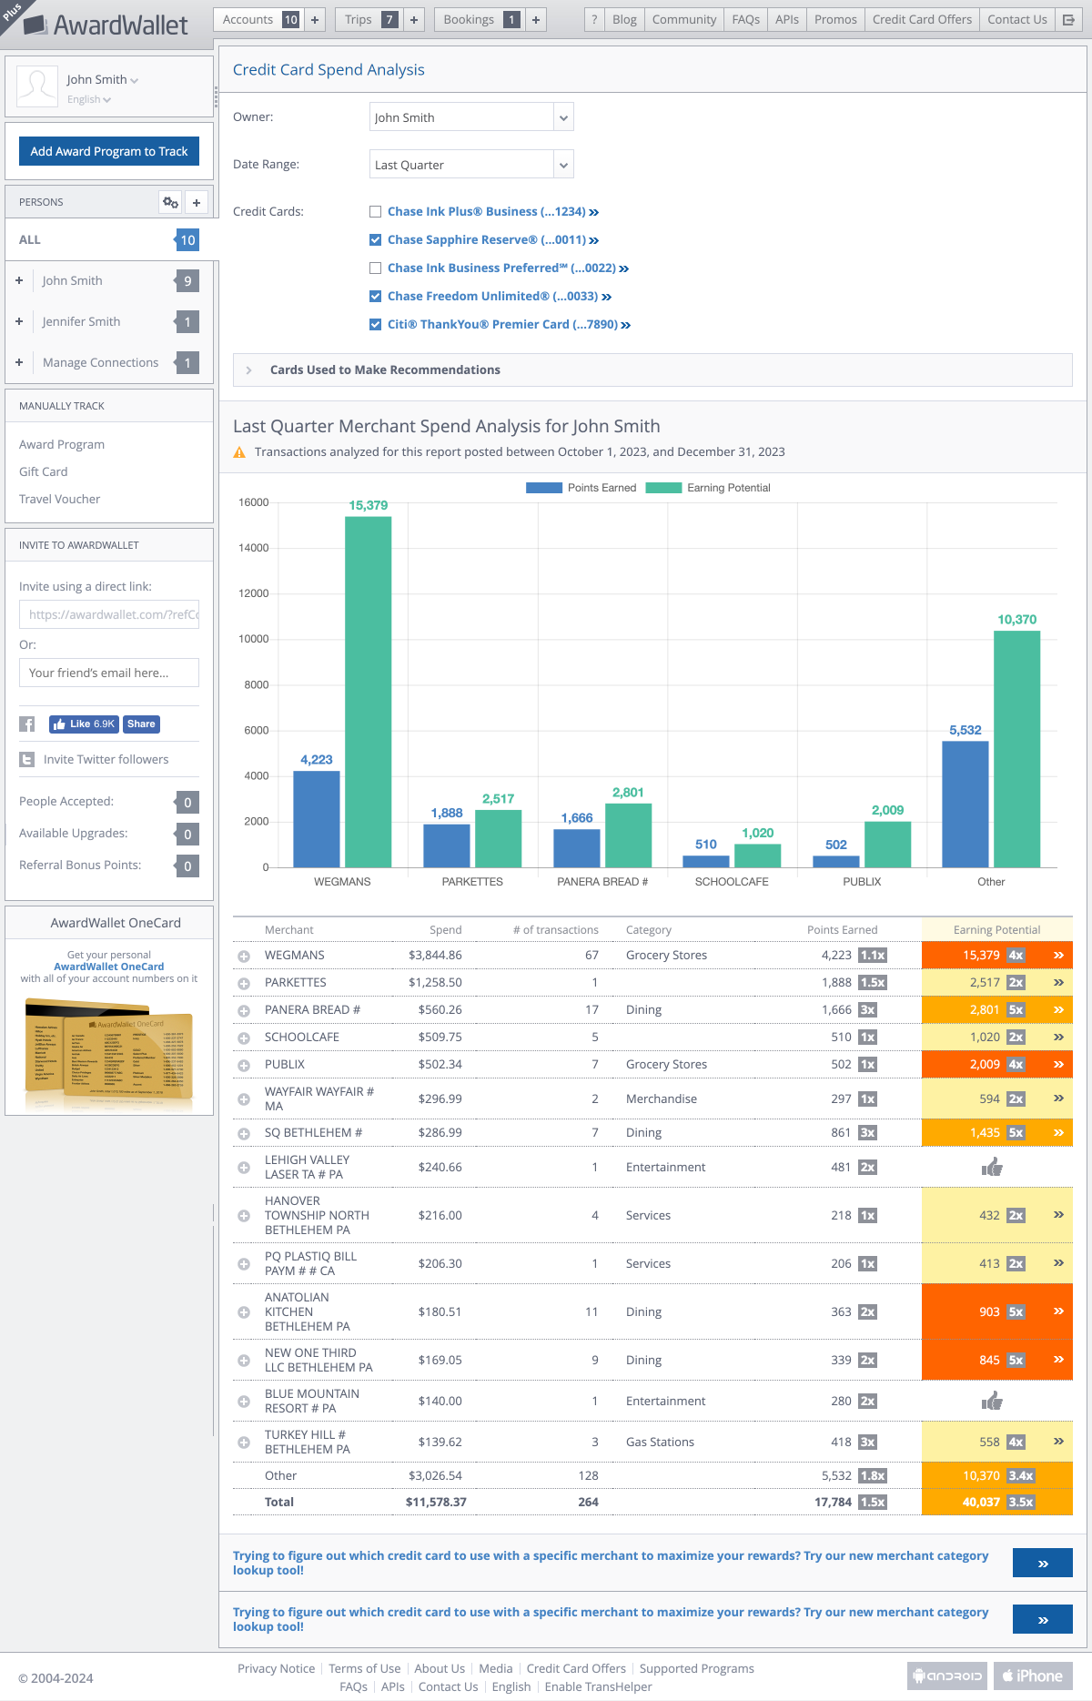Uncheck the Chase Freedom Unlimited checkbox
Screen dimensions: 1092x1701
pos(375,297)
